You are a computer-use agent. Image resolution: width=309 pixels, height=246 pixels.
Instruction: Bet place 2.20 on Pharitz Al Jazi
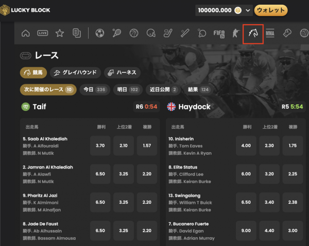tap(147, 202)
